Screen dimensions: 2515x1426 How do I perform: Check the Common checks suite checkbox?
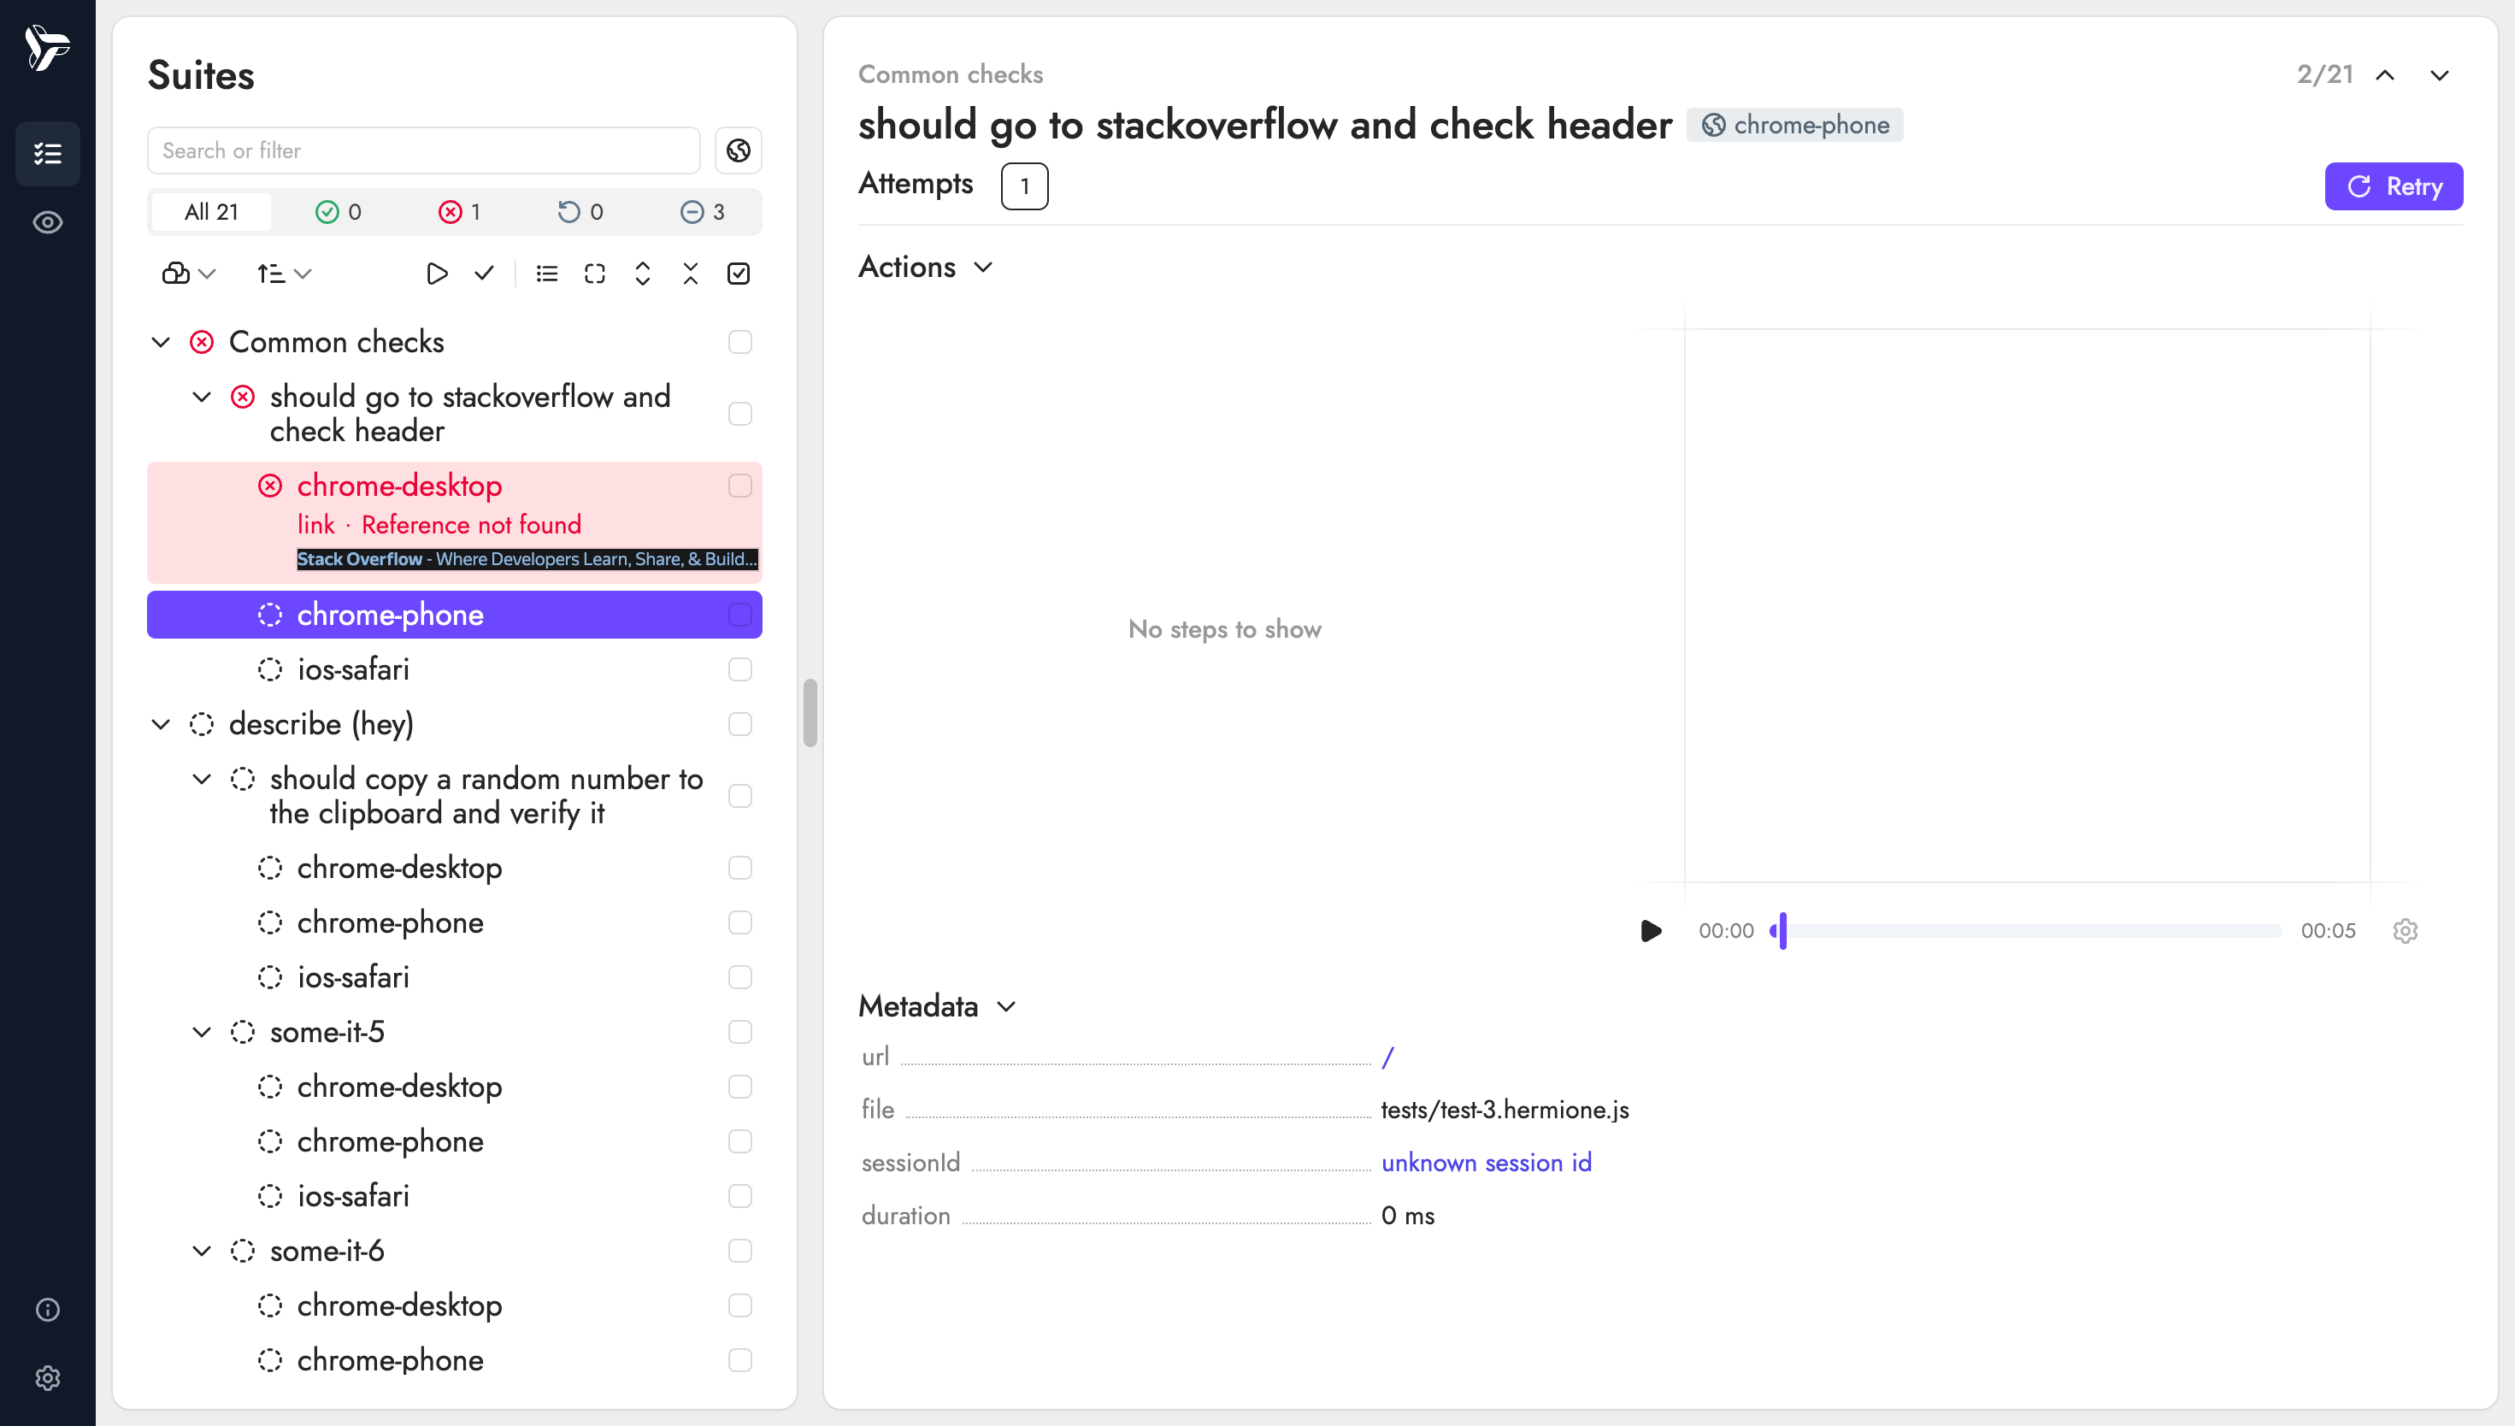[x=739, y=342]
